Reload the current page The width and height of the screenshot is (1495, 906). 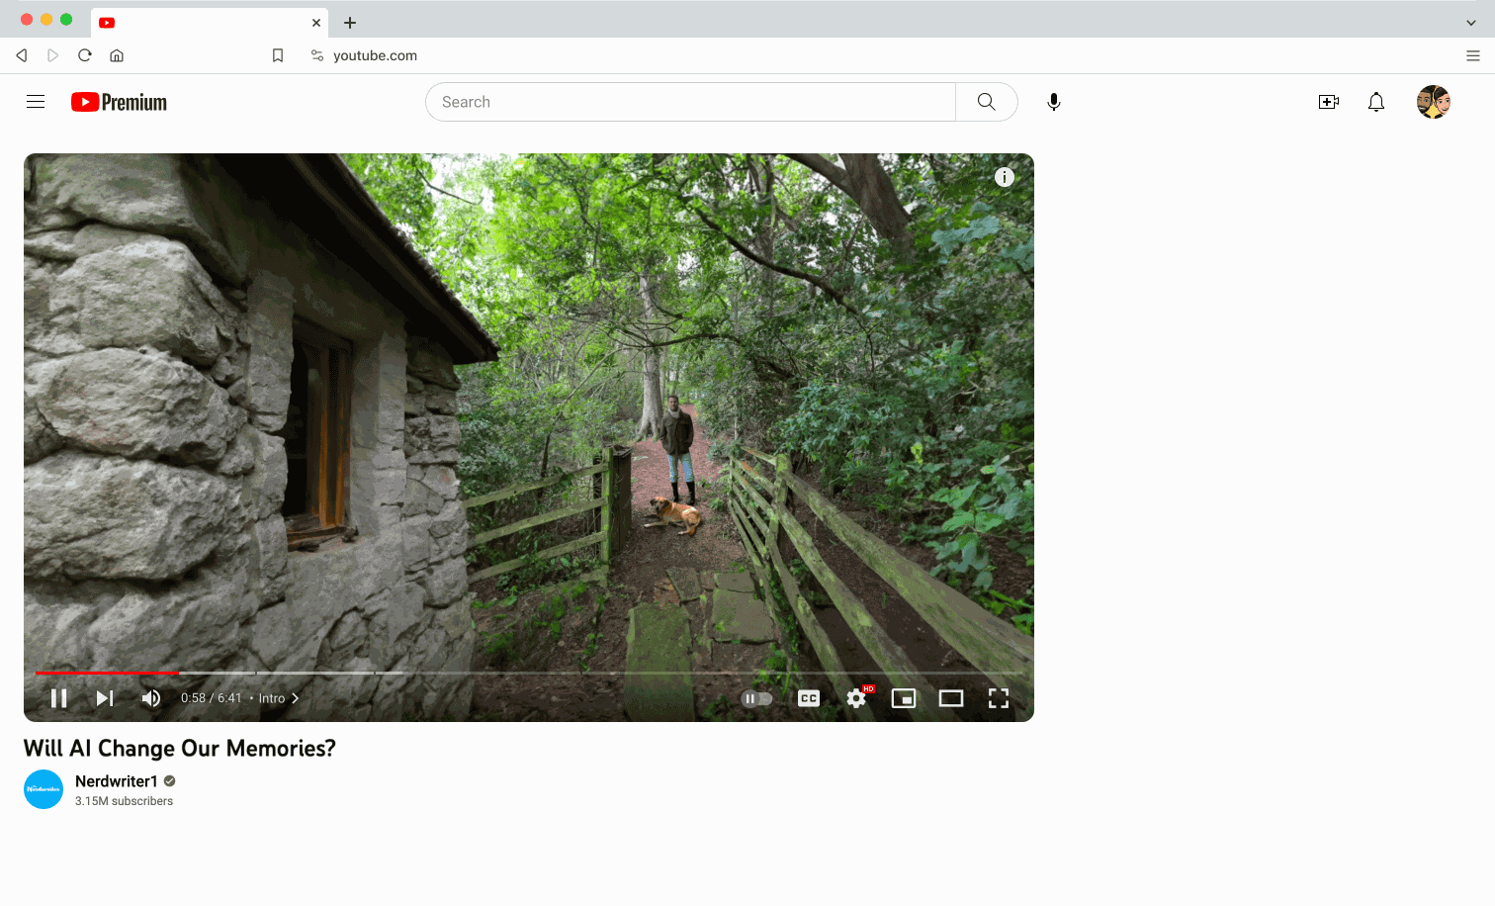(85, 55)
